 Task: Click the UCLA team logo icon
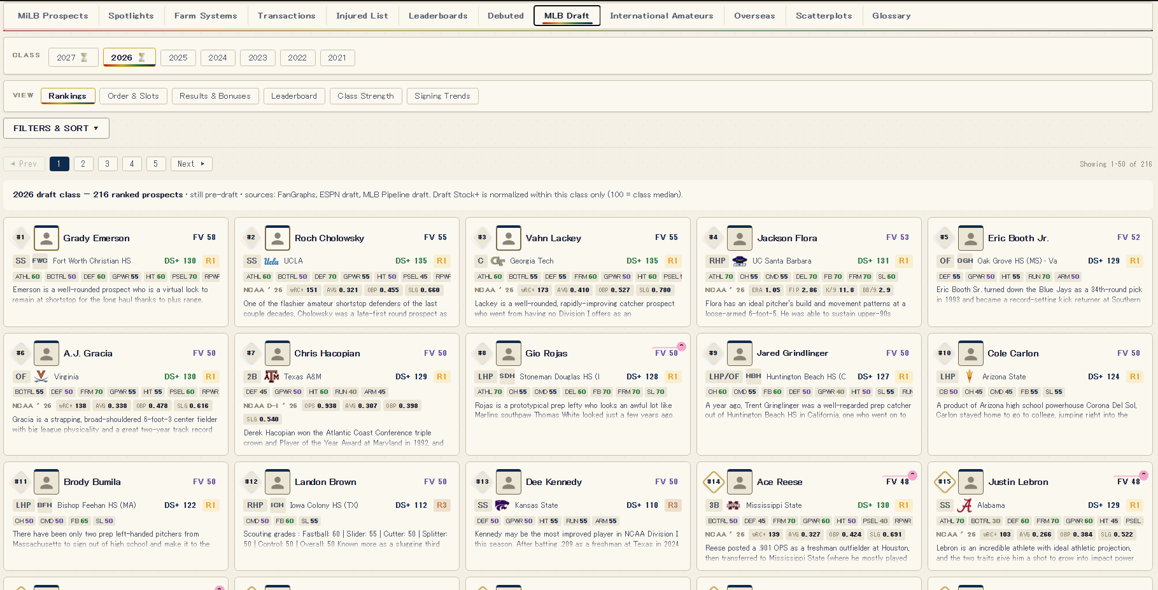coord(271,261)
